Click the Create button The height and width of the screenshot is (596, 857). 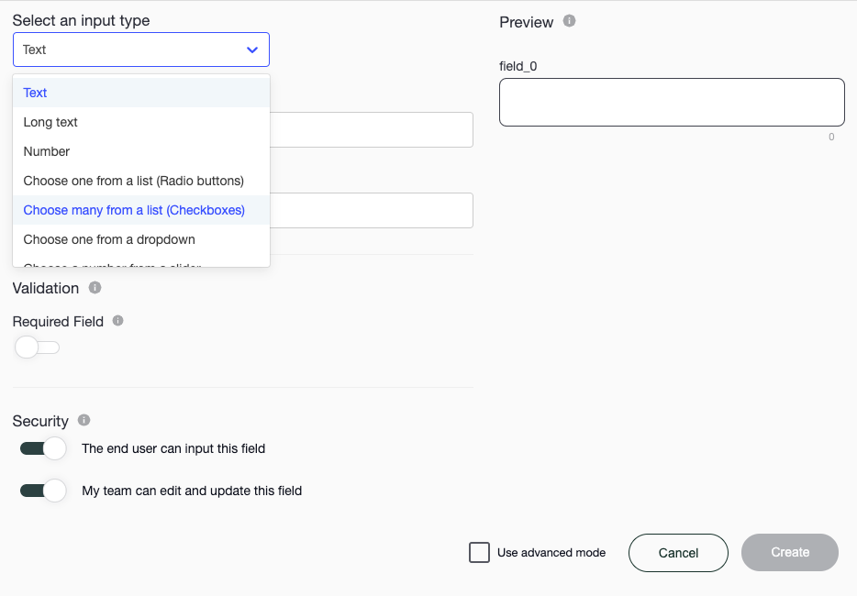point(790,552)
